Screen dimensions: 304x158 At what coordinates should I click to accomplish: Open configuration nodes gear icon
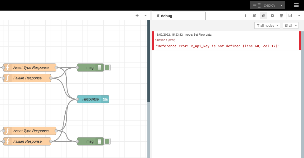click(272, 16)
